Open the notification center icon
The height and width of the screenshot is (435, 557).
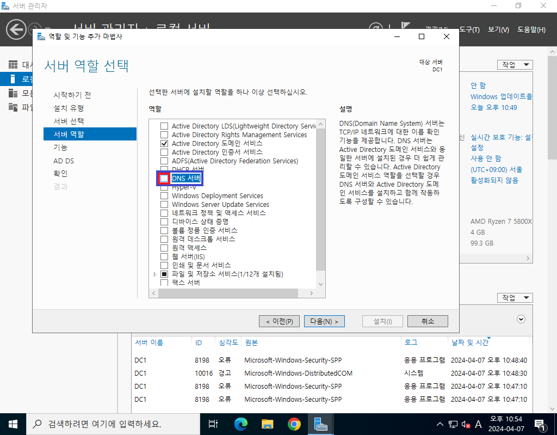[540, 424]
